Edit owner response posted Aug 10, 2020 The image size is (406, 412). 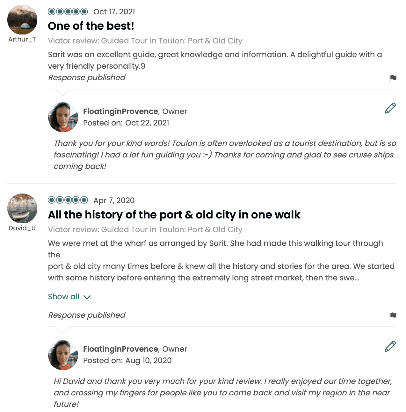point(390,346)
